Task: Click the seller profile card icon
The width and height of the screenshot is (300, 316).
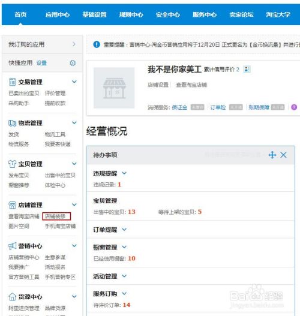Action: (247, 69)
